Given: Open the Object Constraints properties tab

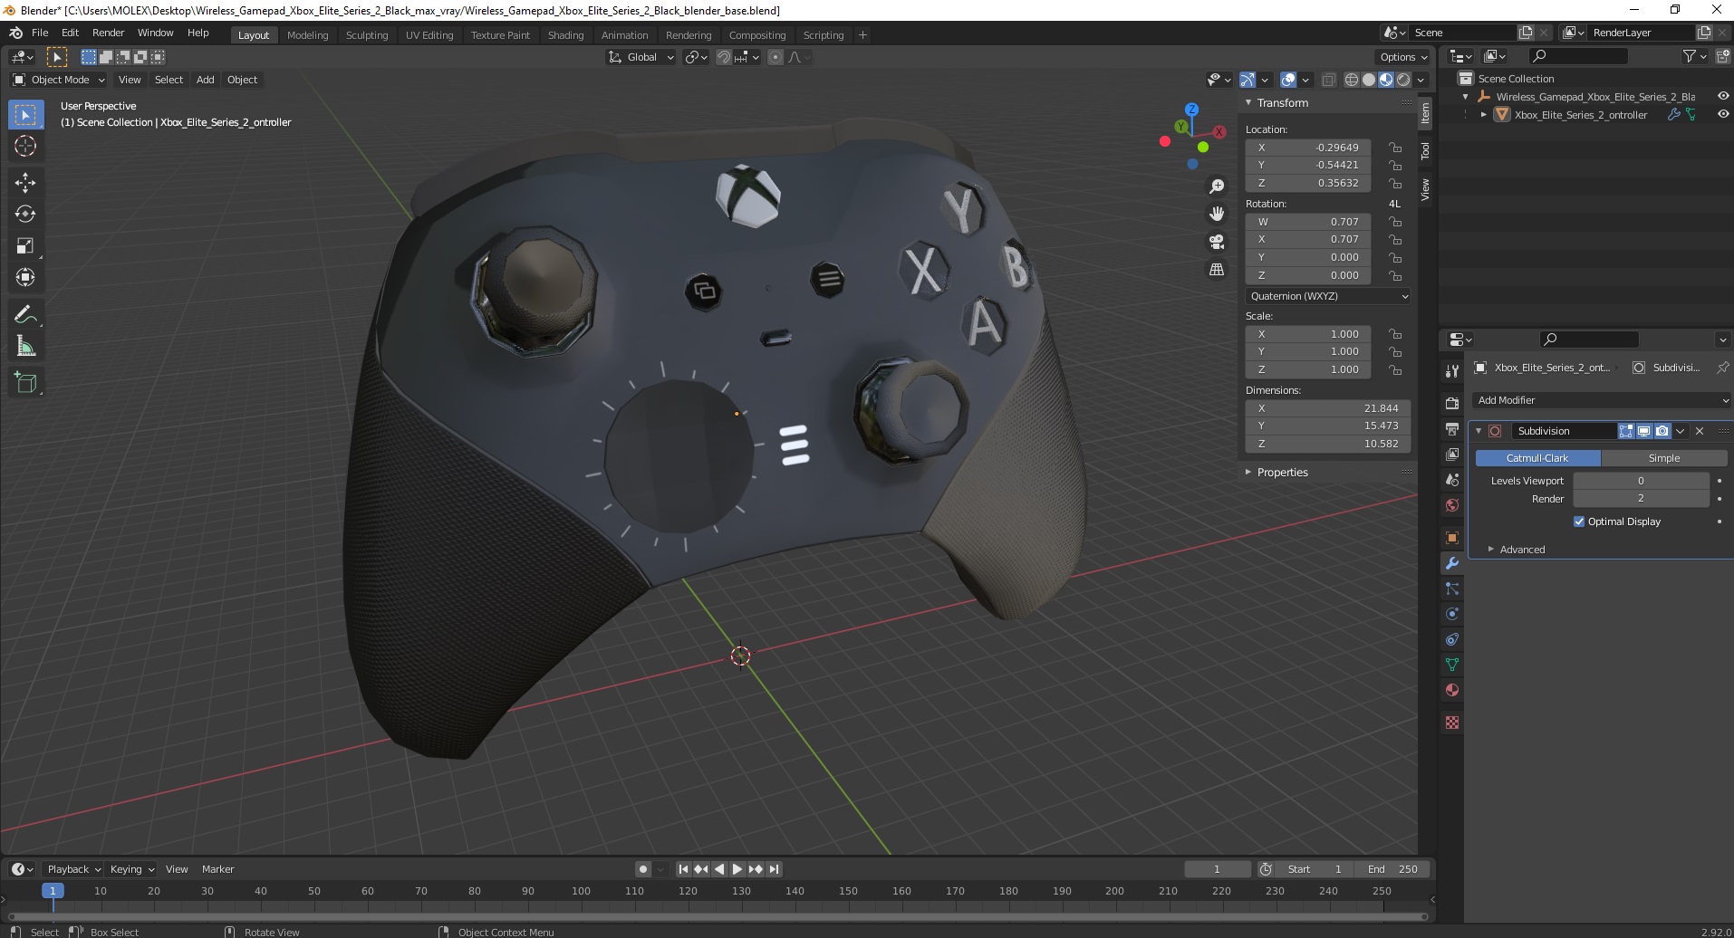Looking at the screenshot, I should [x=1452, y=639].
